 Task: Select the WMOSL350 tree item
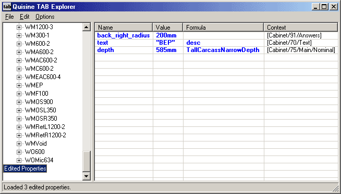point(41,110)
